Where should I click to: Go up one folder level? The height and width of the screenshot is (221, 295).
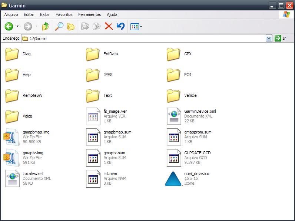(x=46, y=26)
